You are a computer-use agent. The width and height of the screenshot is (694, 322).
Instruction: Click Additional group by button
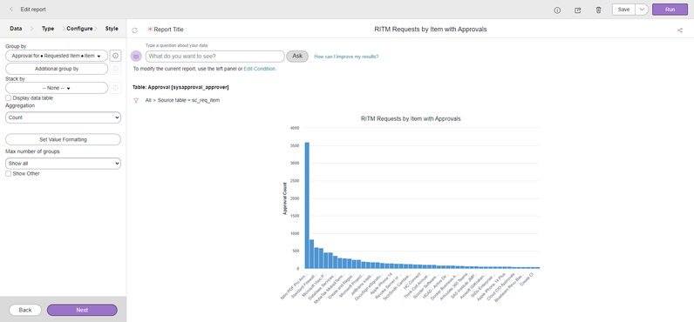point(57,69)
